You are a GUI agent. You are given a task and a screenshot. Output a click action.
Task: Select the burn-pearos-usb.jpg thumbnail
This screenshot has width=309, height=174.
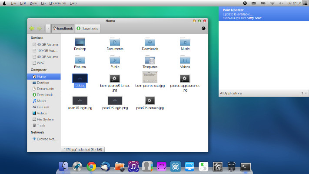150,78
